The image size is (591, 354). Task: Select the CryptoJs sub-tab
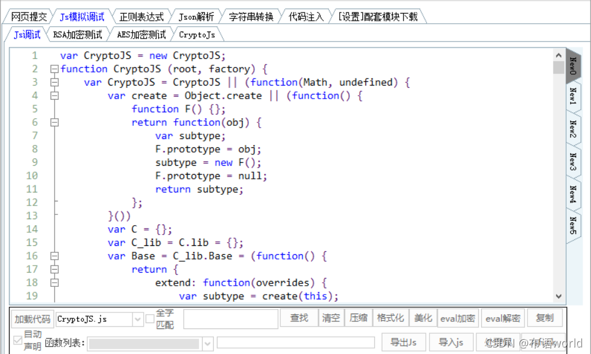[x=197, y=34]
